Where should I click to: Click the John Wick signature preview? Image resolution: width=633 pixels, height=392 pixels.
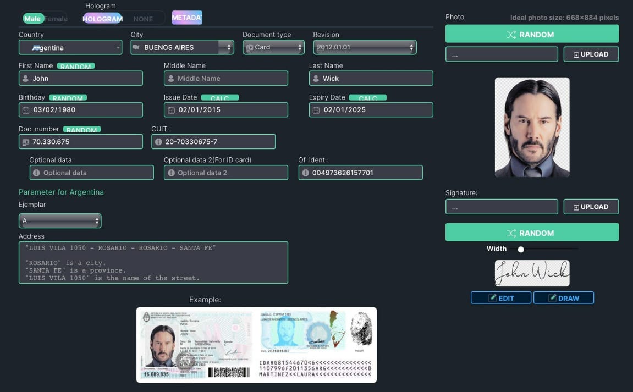pos(532,273)
